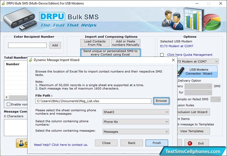Click the Dynamic Message Import Wizard title icon
The width and height of the screenshot is (227, 156).
tap(31, 60)
